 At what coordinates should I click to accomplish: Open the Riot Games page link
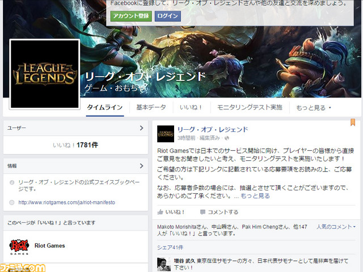50,245
